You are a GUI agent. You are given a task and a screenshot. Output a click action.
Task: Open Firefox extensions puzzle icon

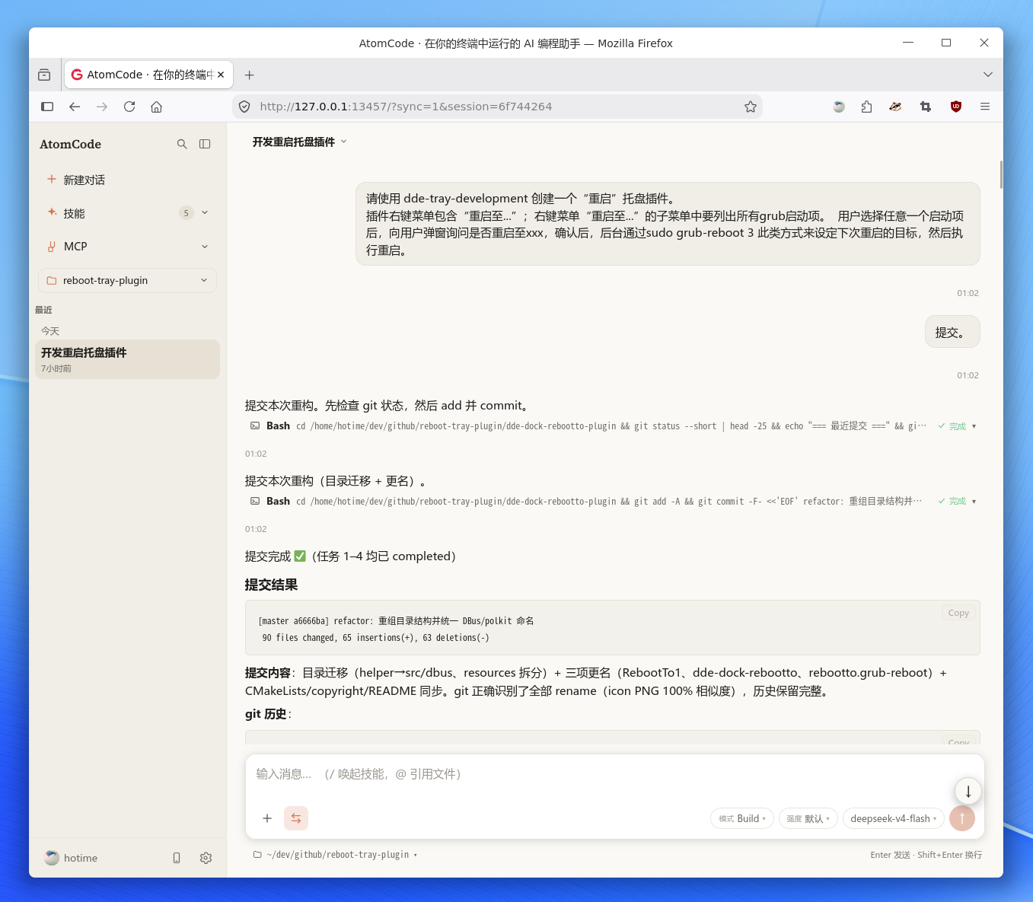tap(866, 107)
